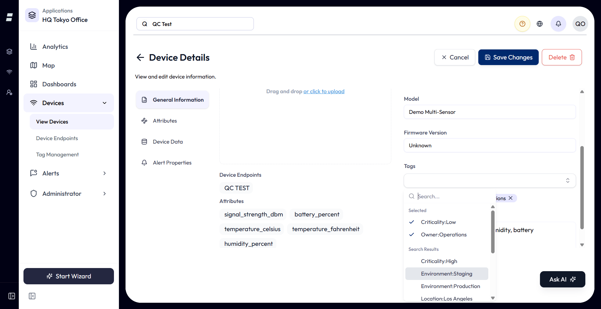Click the expand sidebar icon at the bottom of the left rail

12,296
